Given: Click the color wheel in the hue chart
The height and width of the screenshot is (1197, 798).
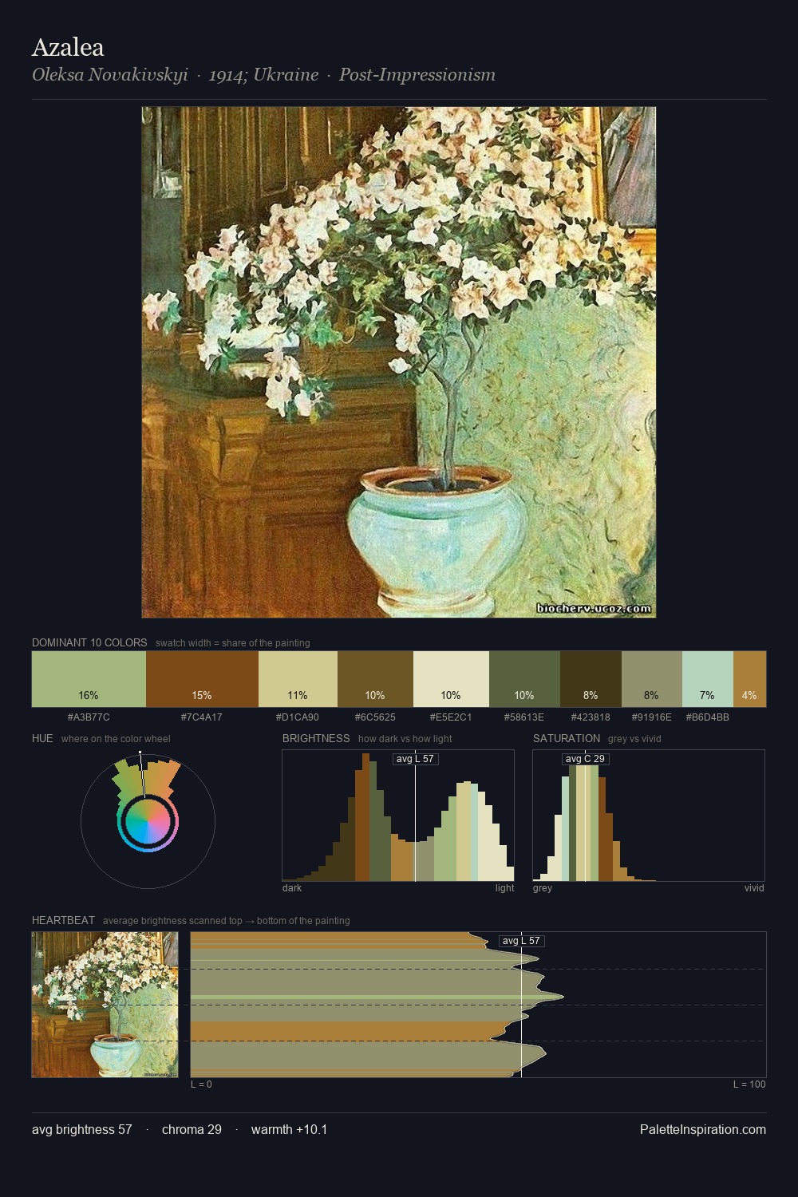Looking at the screenshot, I should point(148,822).
